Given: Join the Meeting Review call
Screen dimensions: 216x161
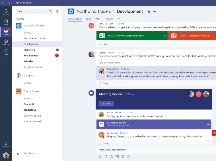Looking at the screenshot, I should click(106, 104).
